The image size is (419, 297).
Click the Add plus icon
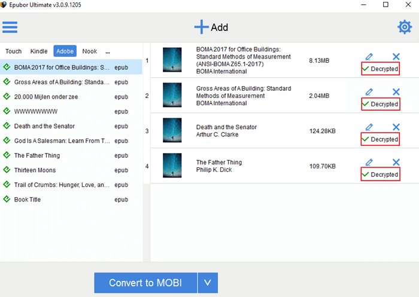[201, 27]
